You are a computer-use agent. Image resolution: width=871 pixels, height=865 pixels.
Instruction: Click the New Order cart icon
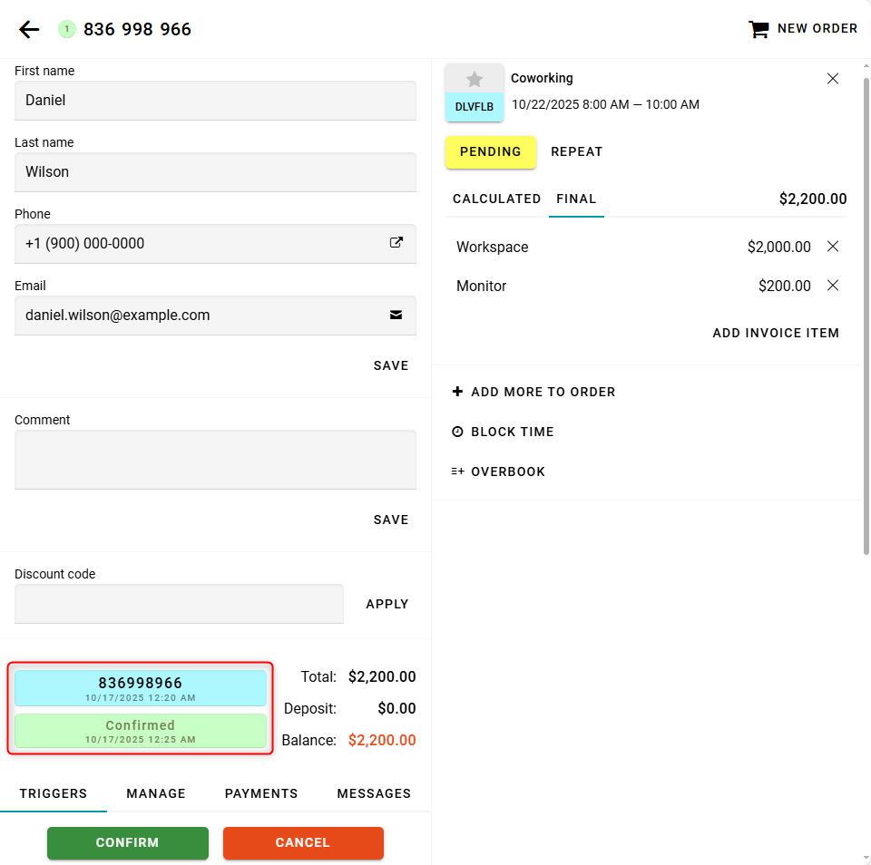click(758, 29)
